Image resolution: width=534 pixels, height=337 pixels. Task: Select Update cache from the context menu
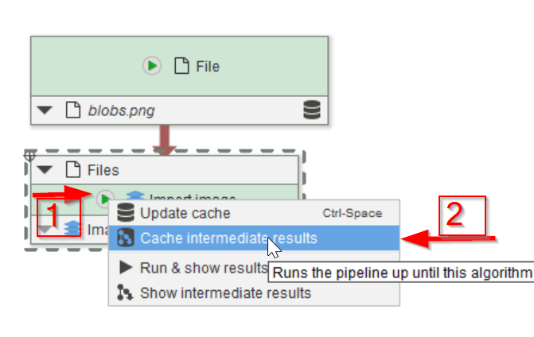[x=185, y=213]
